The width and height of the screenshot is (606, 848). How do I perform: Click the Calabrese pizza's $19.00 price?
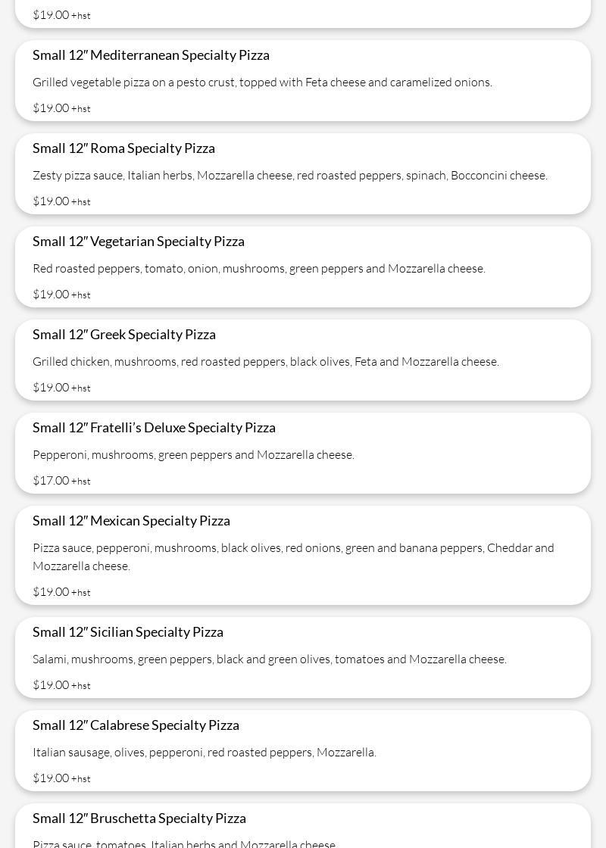[x=51, y=778]
